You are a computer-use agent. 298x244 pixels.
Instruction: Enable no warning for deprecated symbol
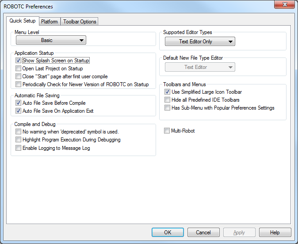click(x=18, y=132)
